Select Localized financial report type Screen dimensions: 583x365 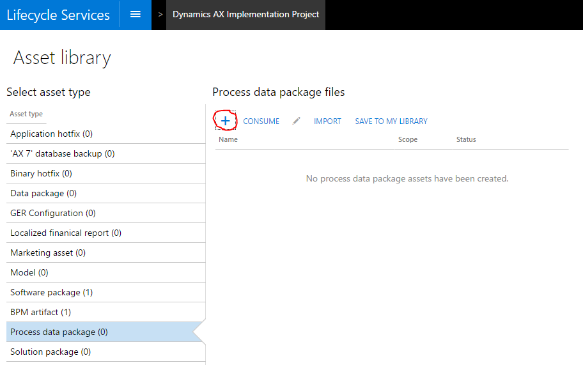tap(66, 233)
